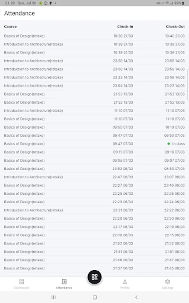Screen dimensions: 189x303
Task: Click the Course column header
Action: (x=10, y=27)
